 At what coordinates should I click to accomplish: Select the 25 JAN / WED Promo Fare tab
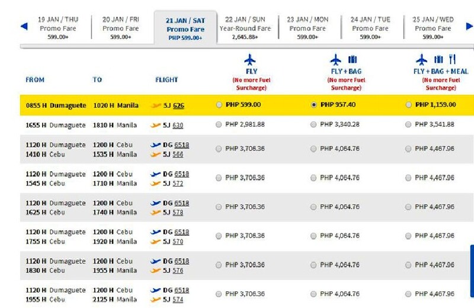click(x=433, y=28)
